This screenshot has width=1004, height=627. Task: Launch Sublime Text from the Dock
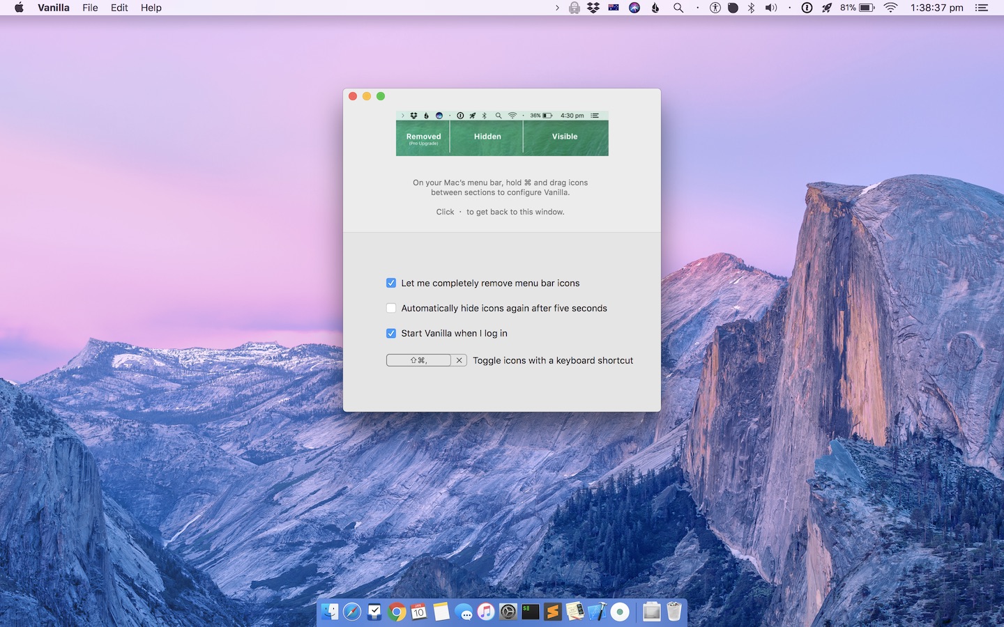[x=552, y=612]
